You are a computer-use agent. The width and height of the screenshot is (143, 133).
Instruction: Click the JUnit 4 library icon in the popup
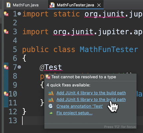[51, 93]
